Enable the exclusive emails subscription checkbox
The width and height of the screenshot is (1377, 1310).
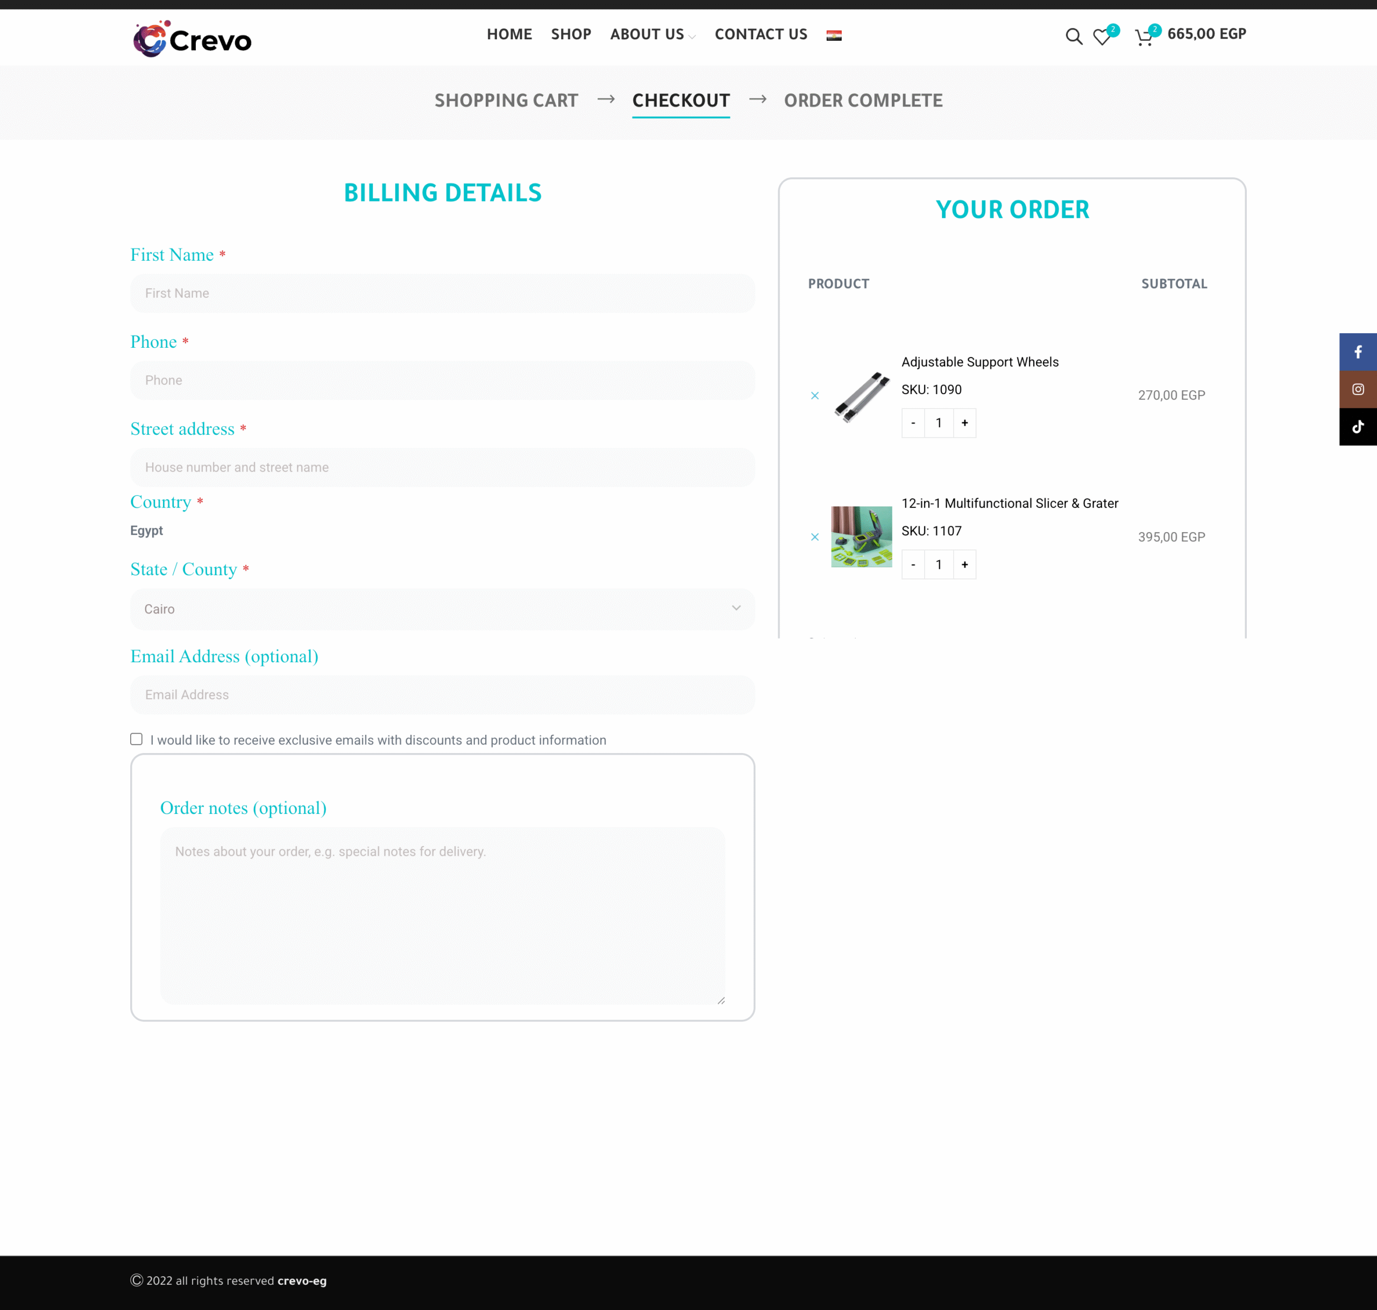136,739
